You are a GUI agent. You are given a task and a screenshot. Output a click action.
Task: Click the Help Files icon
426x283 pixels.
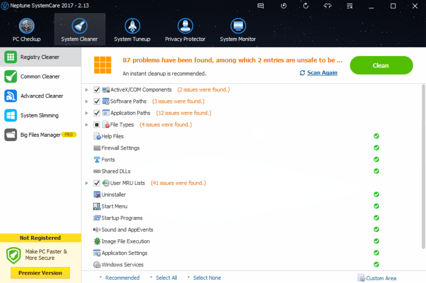(97, 136)
